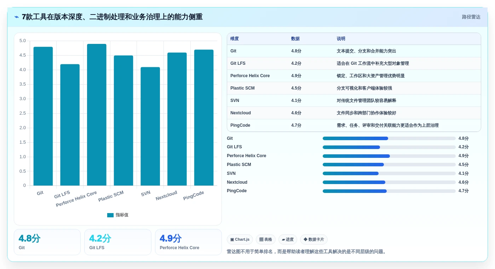Image resolution: width=495 pixels, height=269 pixels.
Task: Click 分支可视化和客户端体验较强 description
Action: (x=364, y=88)
